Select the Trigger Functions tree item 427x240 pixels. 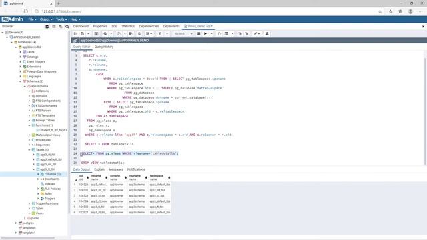(x=47, y=203)
